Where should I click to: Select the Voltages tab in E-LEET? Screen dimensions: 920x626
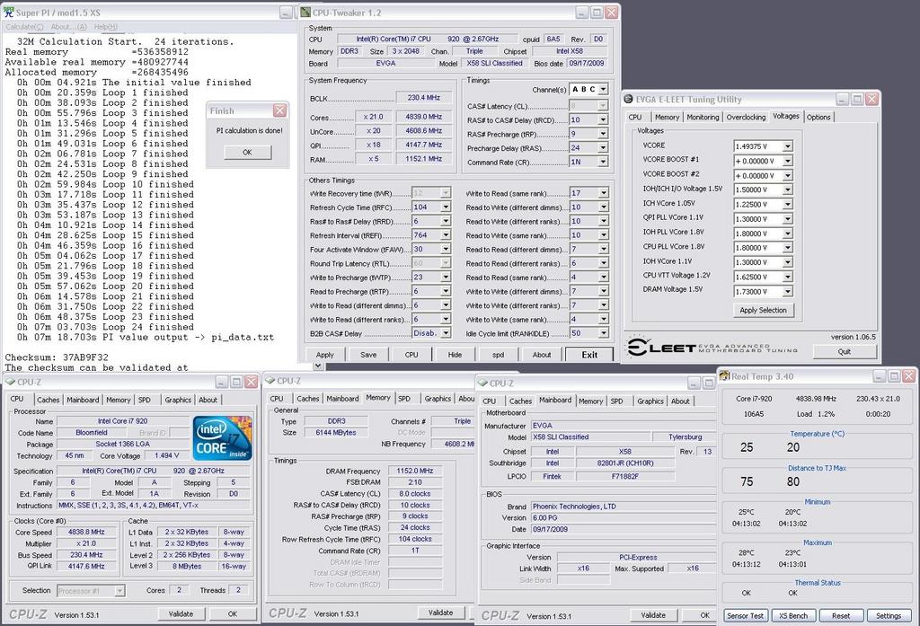[785, 116]
